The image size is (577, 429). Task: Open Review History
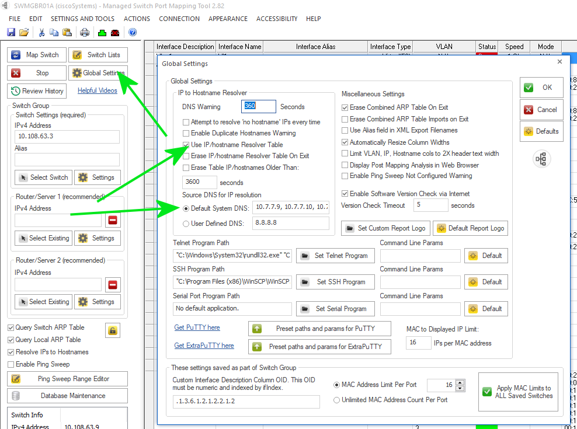point(37,91)
